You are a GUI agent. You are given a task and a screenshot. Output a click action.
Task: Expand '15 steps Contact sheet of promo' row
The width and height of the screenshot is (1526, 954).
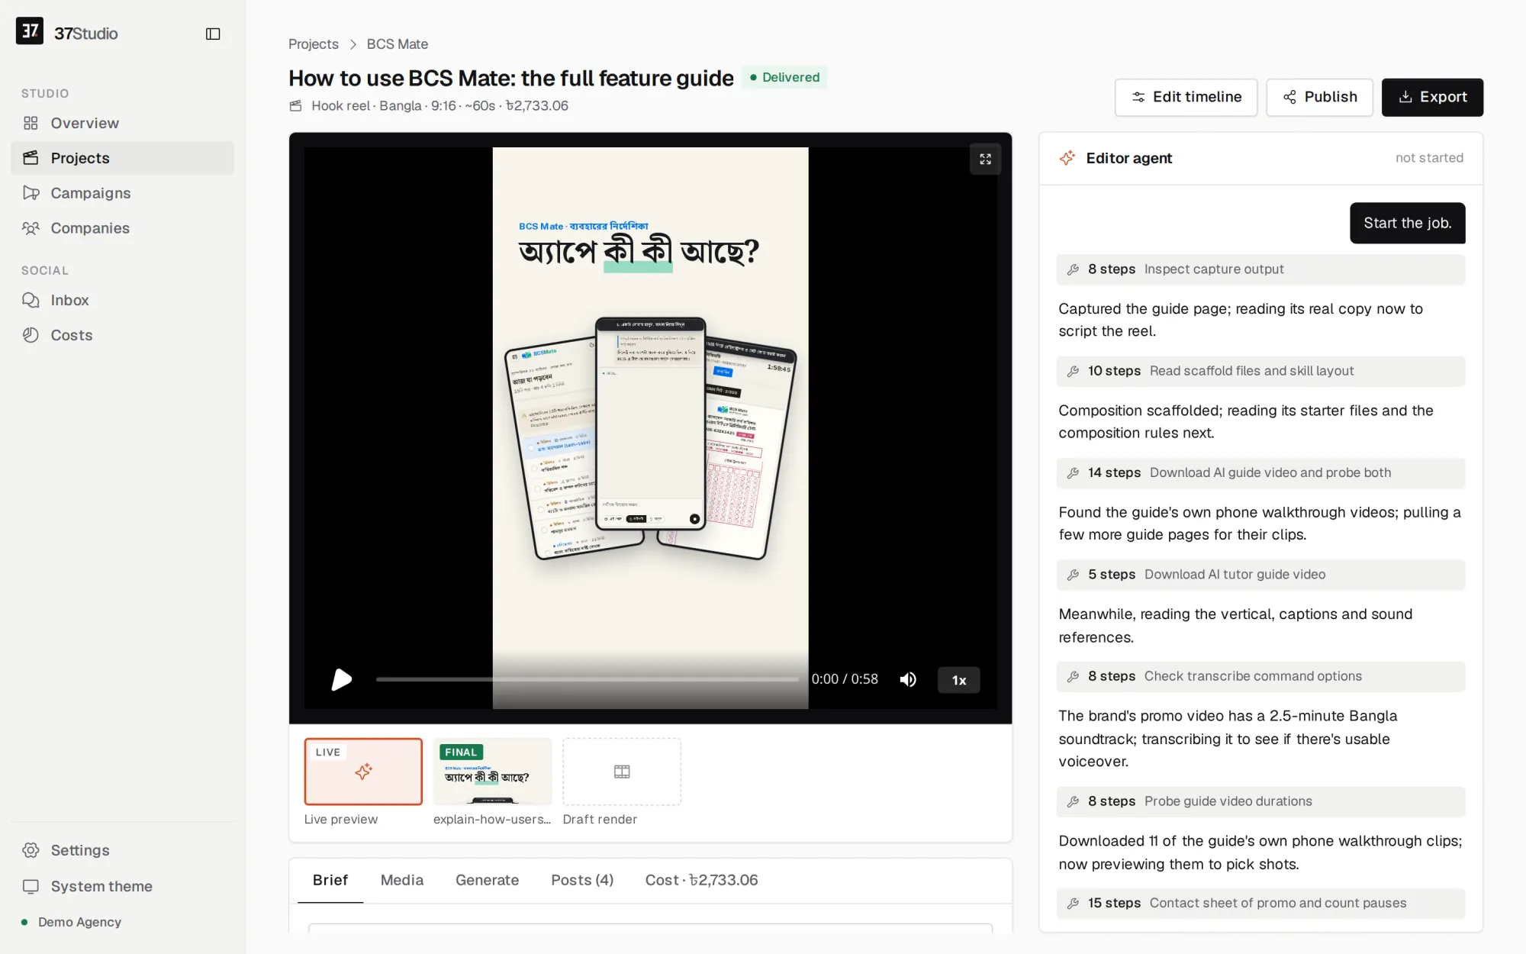(x=1260, y=903)
